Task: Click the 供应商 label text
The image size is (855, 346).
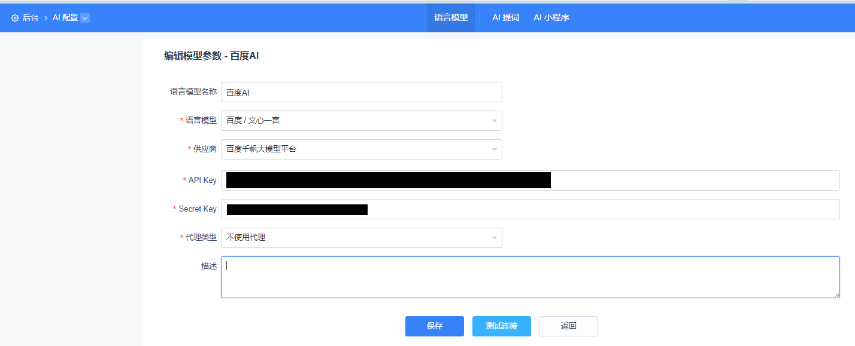Action: point(205,149)
